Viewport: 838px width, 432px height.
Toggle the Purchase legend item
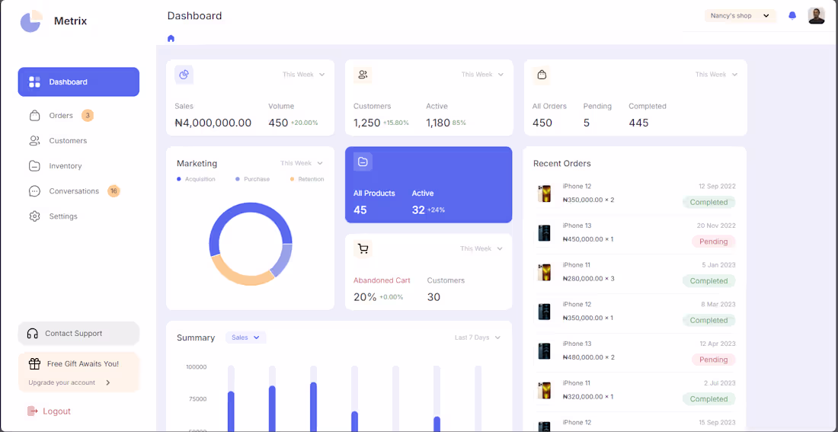coord(252,179)
